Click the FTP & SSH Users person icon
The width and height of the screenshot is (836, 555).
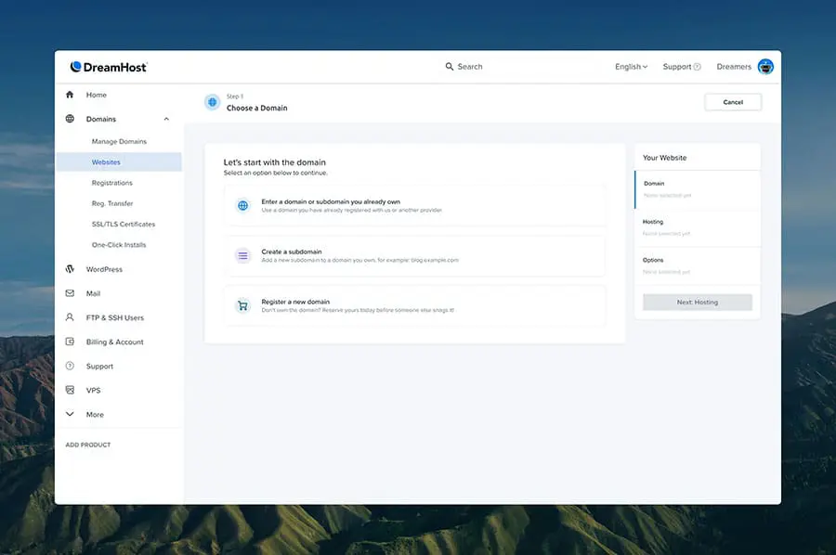tap(70, 317)
